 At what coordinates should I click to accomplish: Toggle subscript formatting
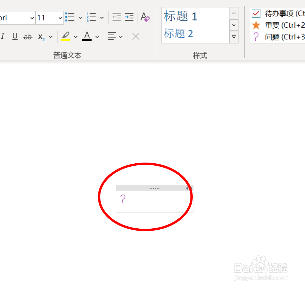tap(41, 37)
